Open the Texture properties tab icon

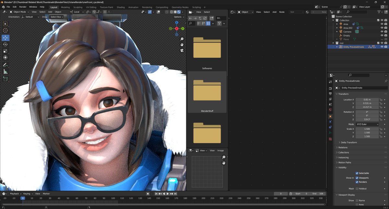pyautogui.click(x=330, y=139)
